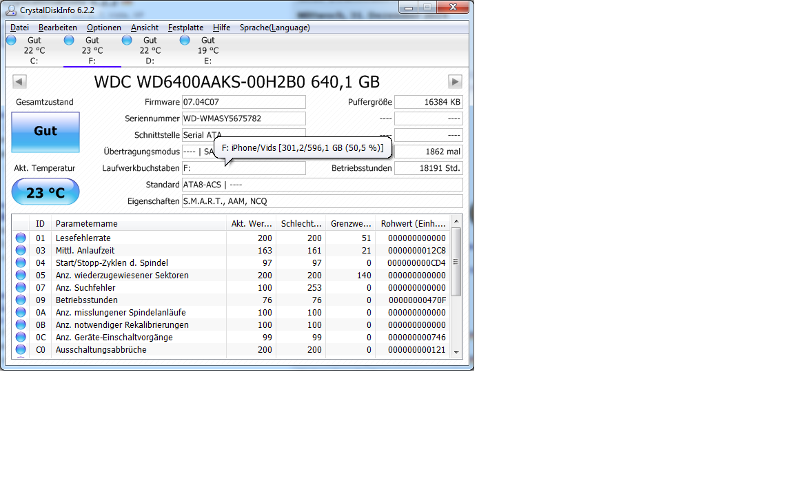794x496 pixels.
Task: Click the Gut 19 °C label above drive E:
Action: [208, 45]
